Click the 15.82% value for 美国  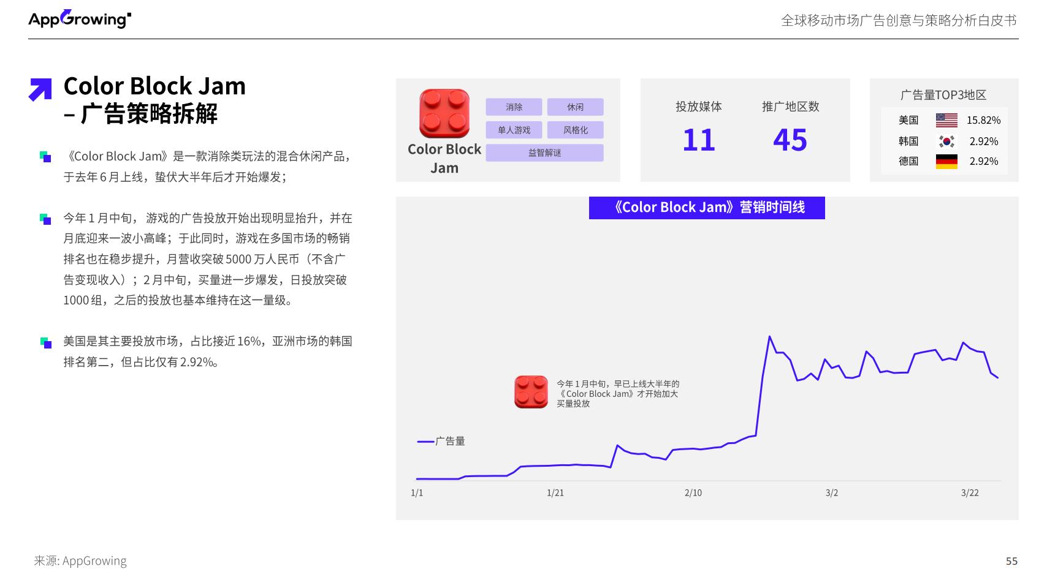coord(983,120)
